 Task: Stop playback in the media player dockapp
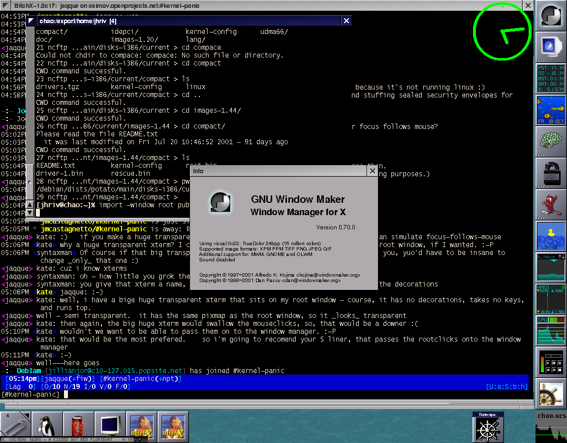(x=560, y=370)
